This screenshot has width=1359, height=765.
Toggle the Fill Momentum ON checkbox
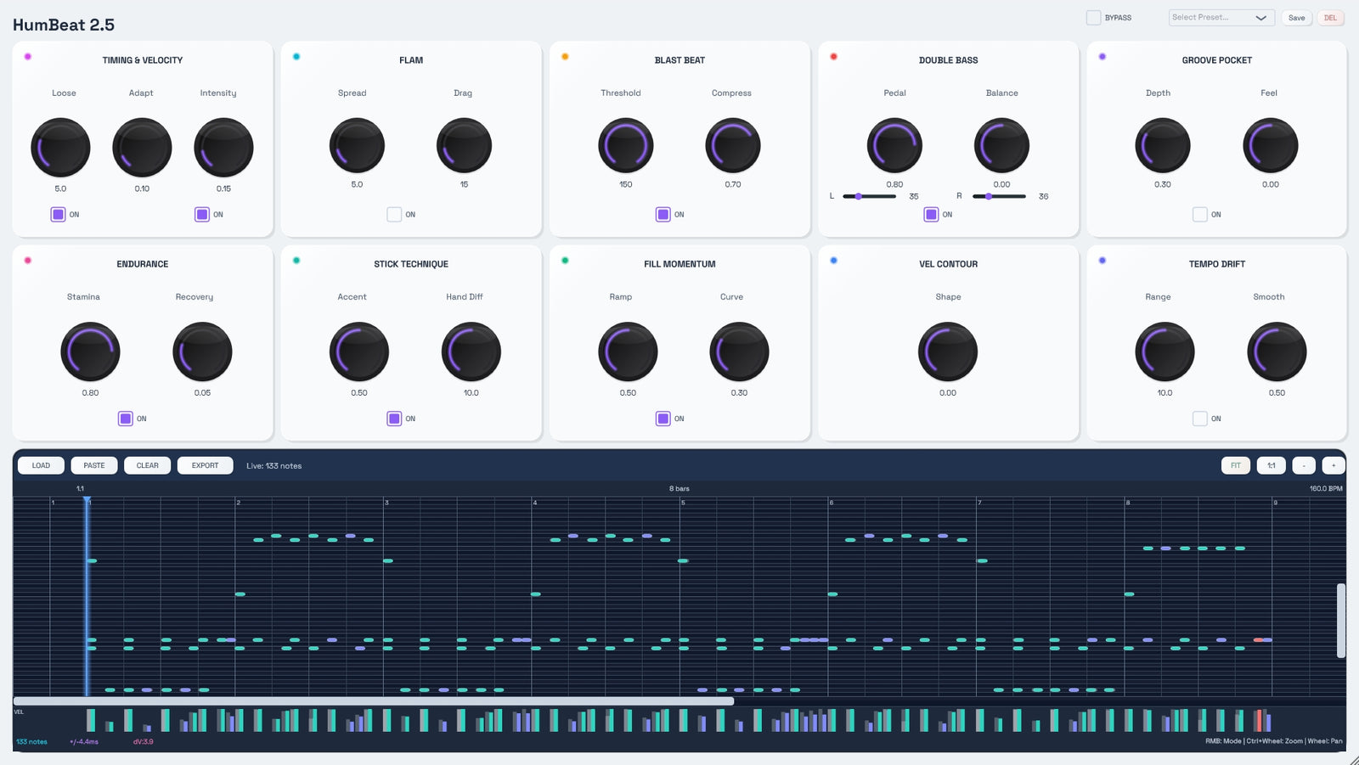tap(663, 418)
